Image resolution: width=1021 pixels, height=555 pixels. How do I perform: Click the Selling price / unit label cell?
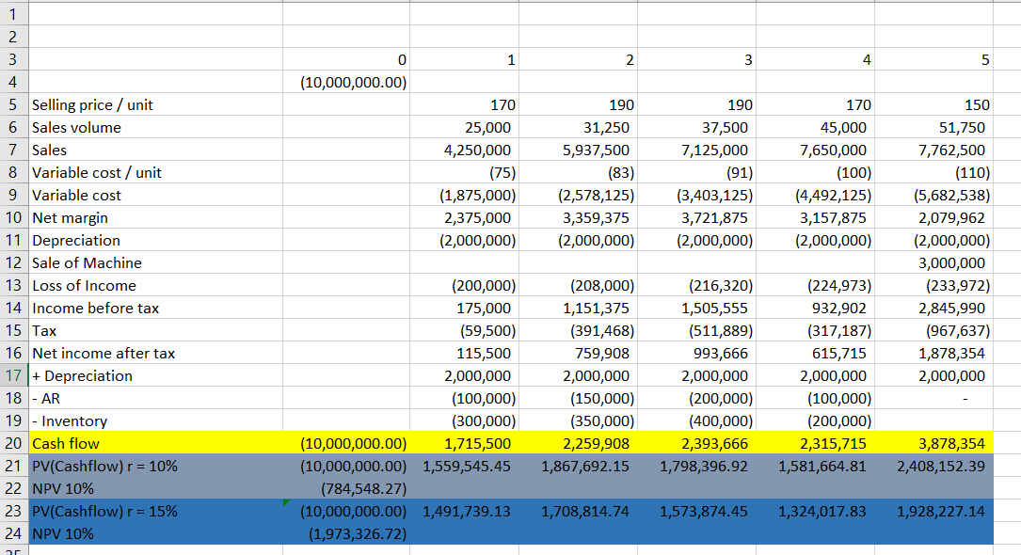pyautogui.click(x=92, y=104)
